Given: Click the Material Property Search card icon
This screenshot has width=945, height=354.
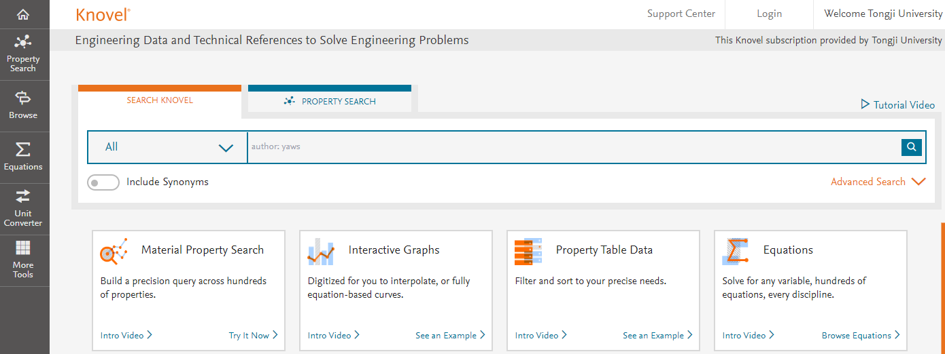Looking at the screenshot, I should 114,252.
